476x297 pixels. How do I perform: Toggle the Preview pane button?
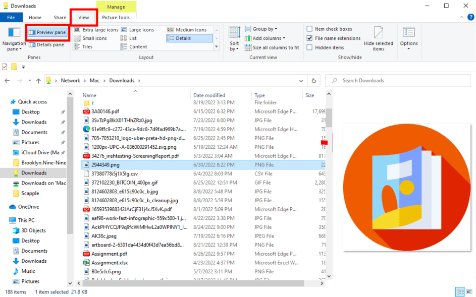tap(47, 32)
